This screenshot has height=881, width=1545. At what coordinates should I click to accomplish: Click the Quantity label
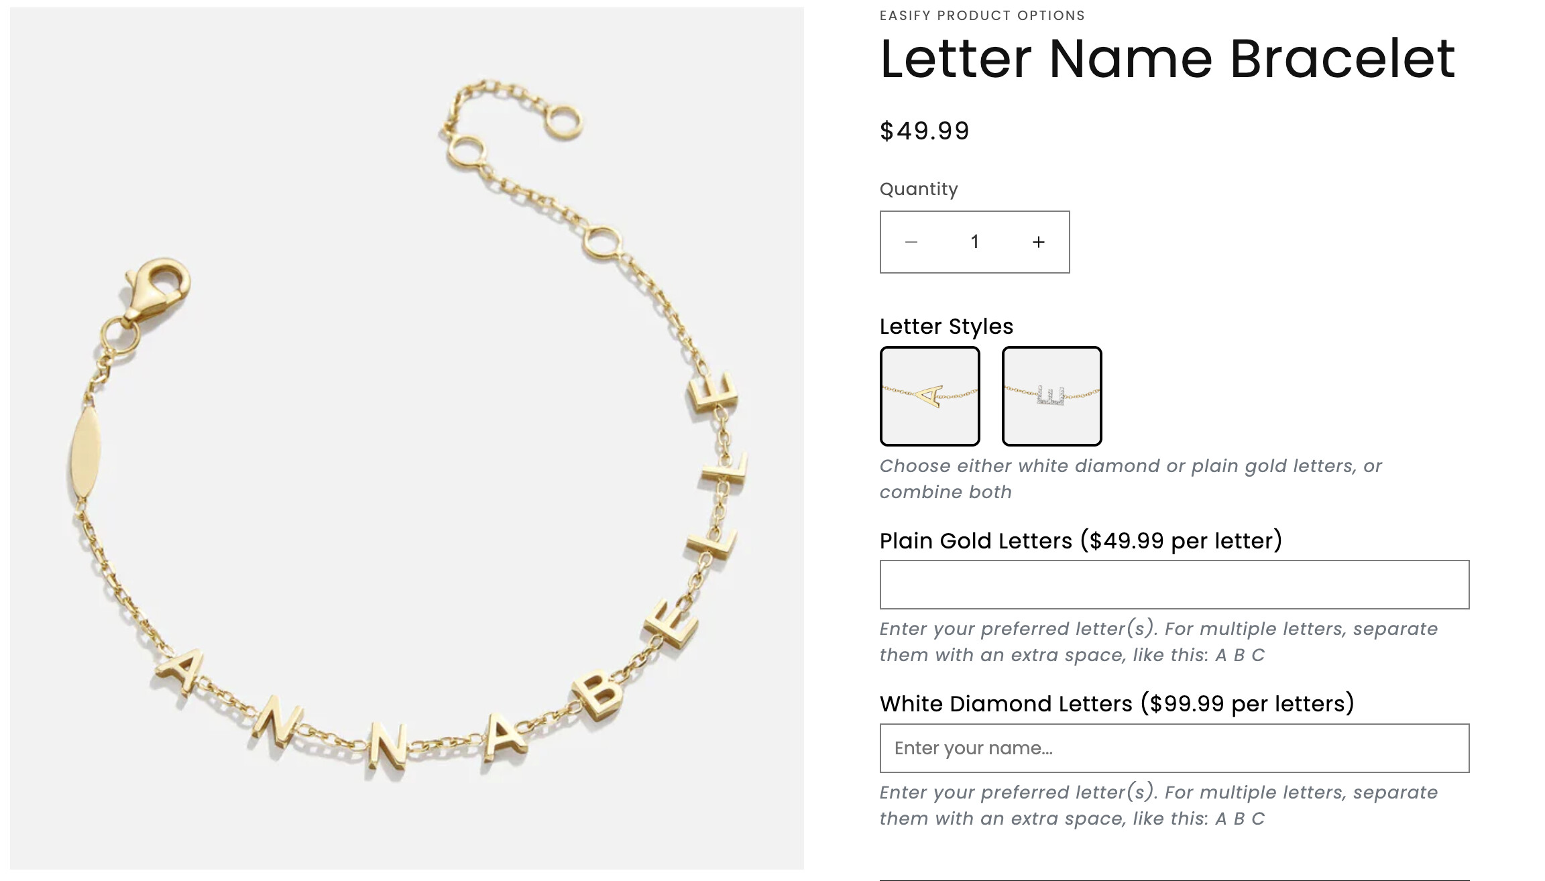[x=918, y=189]
